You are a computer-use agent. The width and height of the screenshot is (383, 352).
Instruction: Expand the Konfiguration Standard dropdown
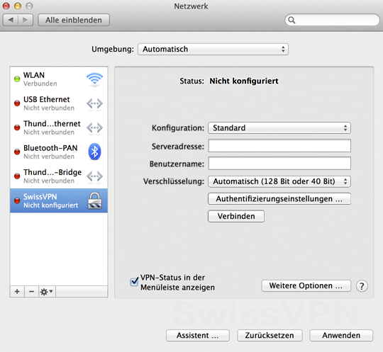point(279,127)
